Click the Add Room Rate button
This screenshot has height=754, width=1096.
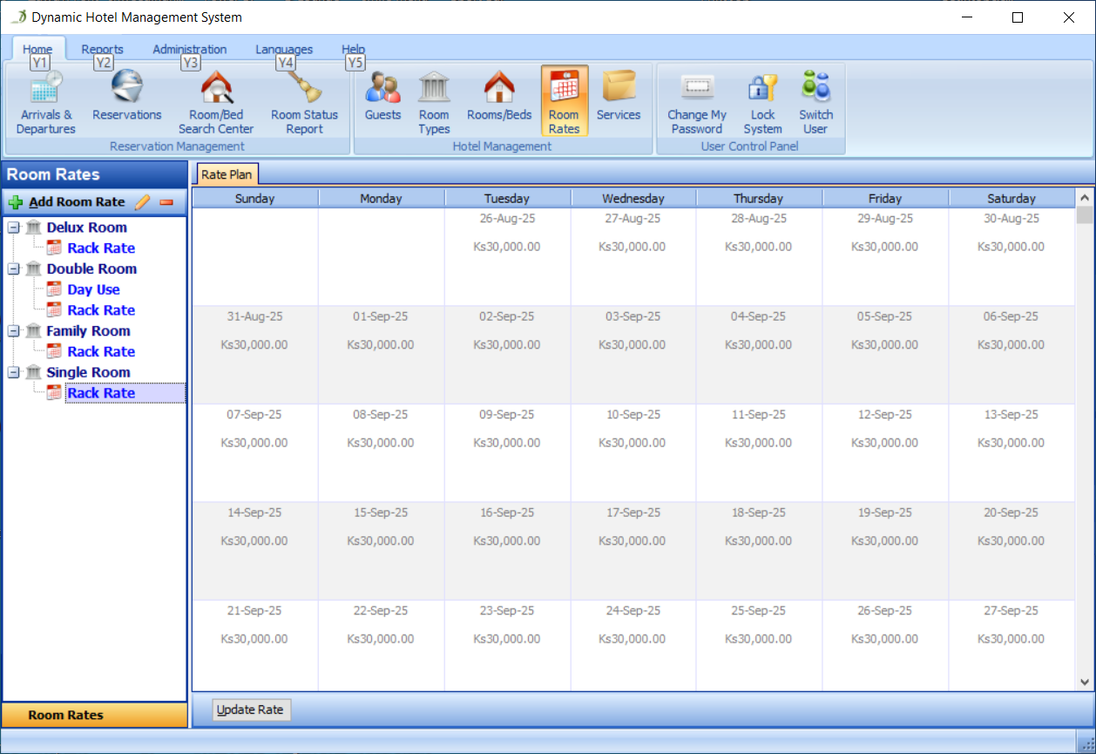(x=67, y=202)
